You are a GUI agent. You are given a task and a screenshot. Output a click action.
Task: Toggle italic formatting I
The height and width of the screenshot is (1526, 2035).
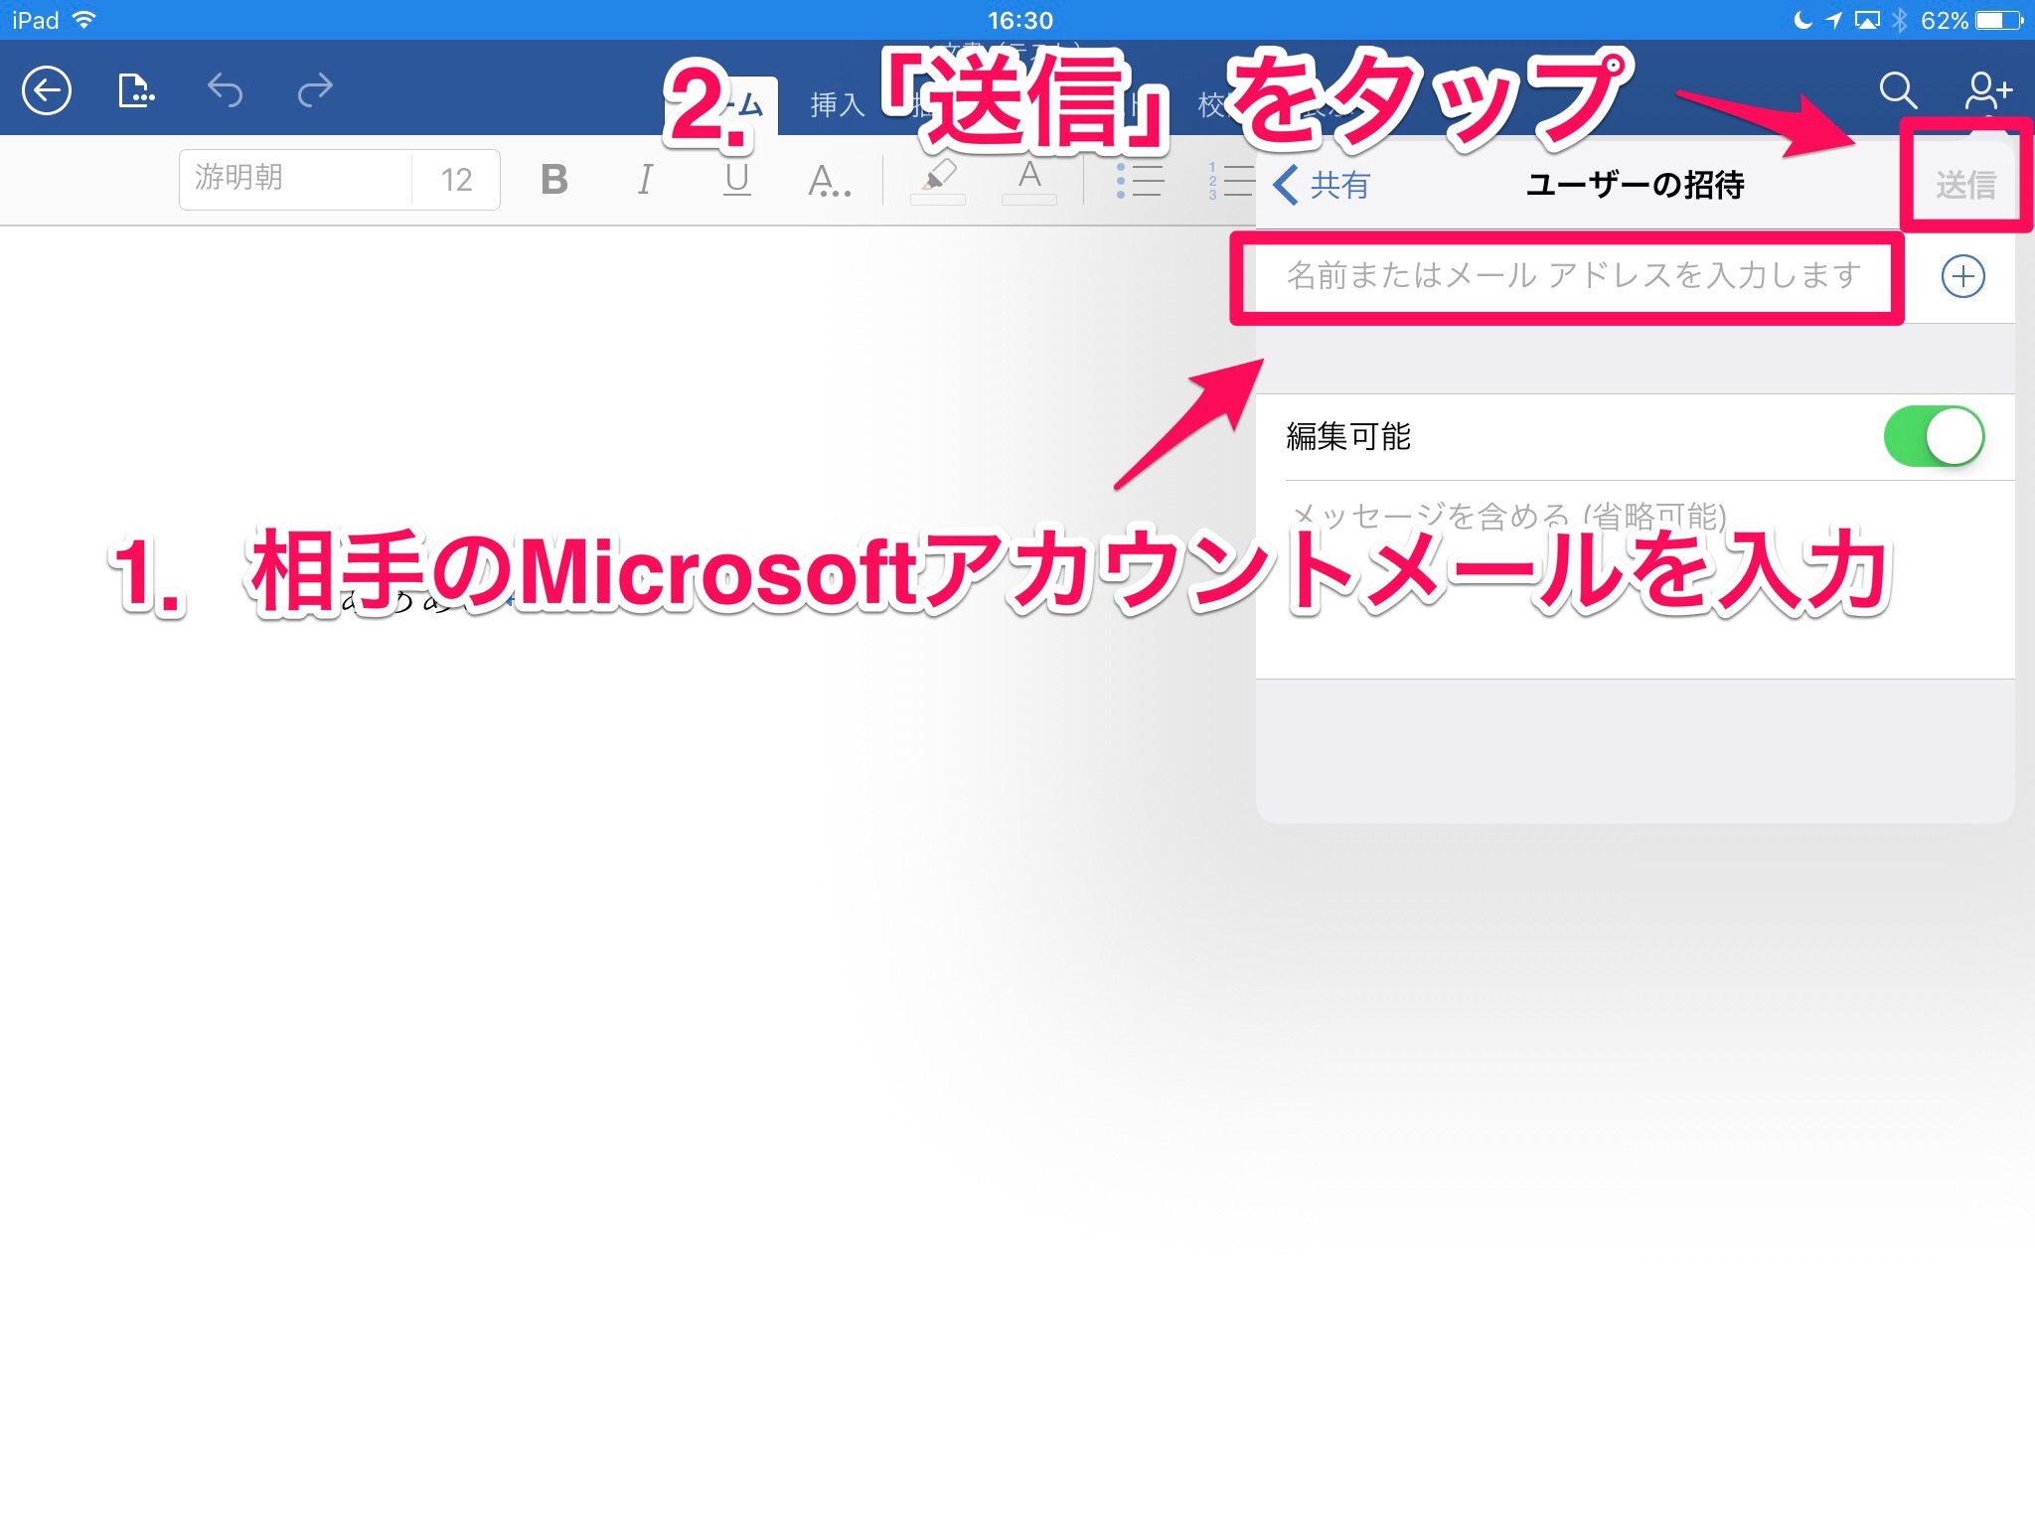coord(645,180)
